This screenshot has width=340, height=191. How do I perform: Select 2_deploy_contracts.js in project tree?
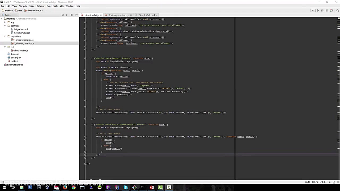point(24,44)
